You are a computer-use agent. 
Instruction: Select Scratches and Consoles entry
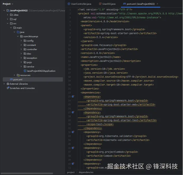point(22,88)
